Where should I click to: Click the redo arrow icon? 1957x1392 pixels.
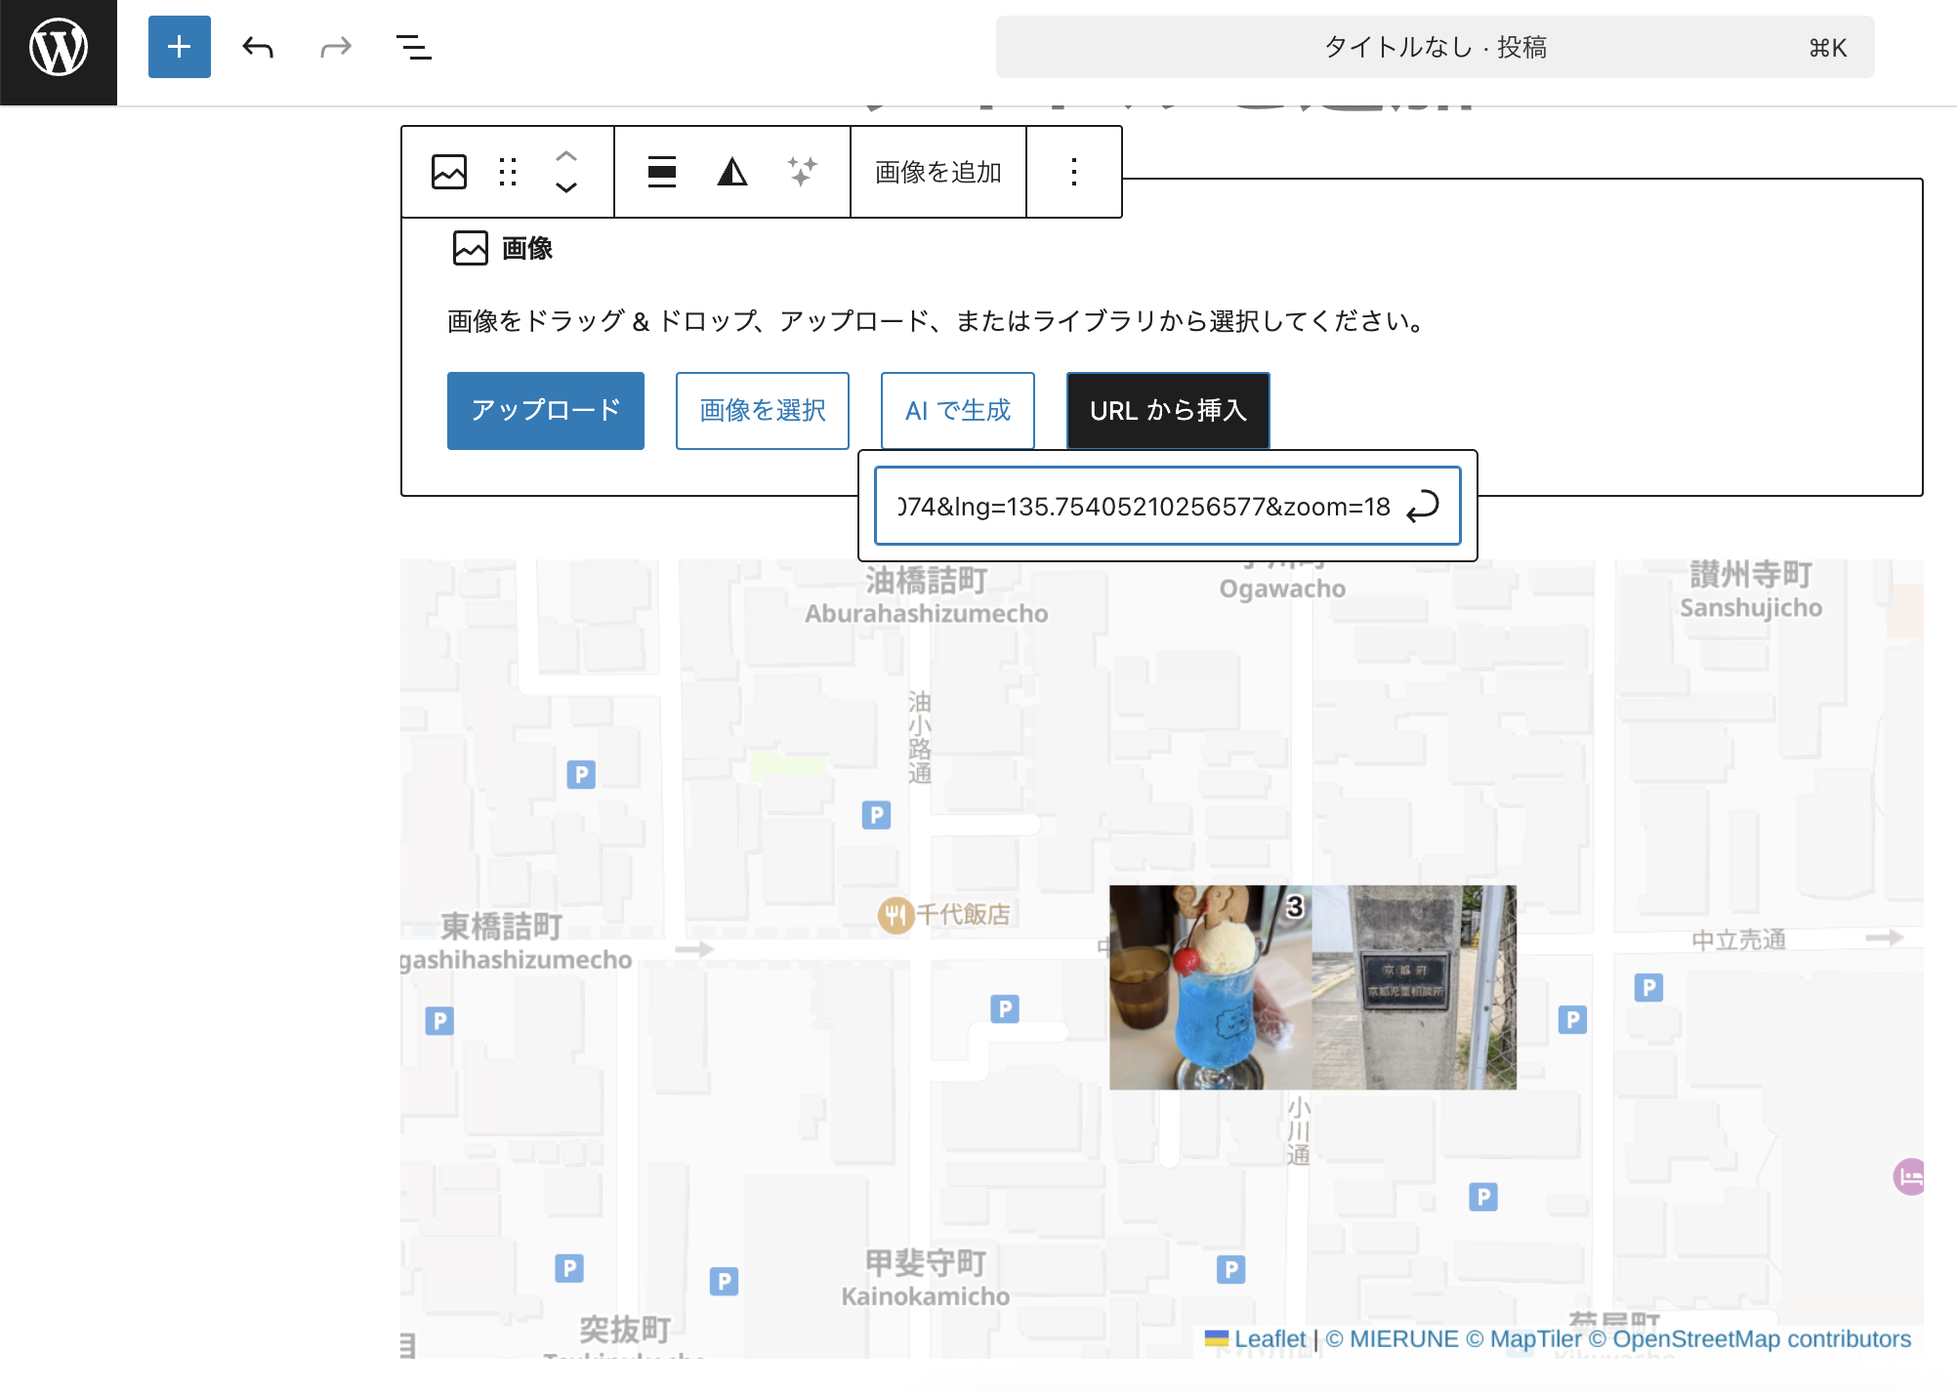pos(335,47)
